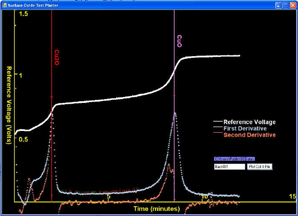Click the Reference Voltage legend entry
The height and width of the screenshot is (216, 298).
tap(249, 122)
